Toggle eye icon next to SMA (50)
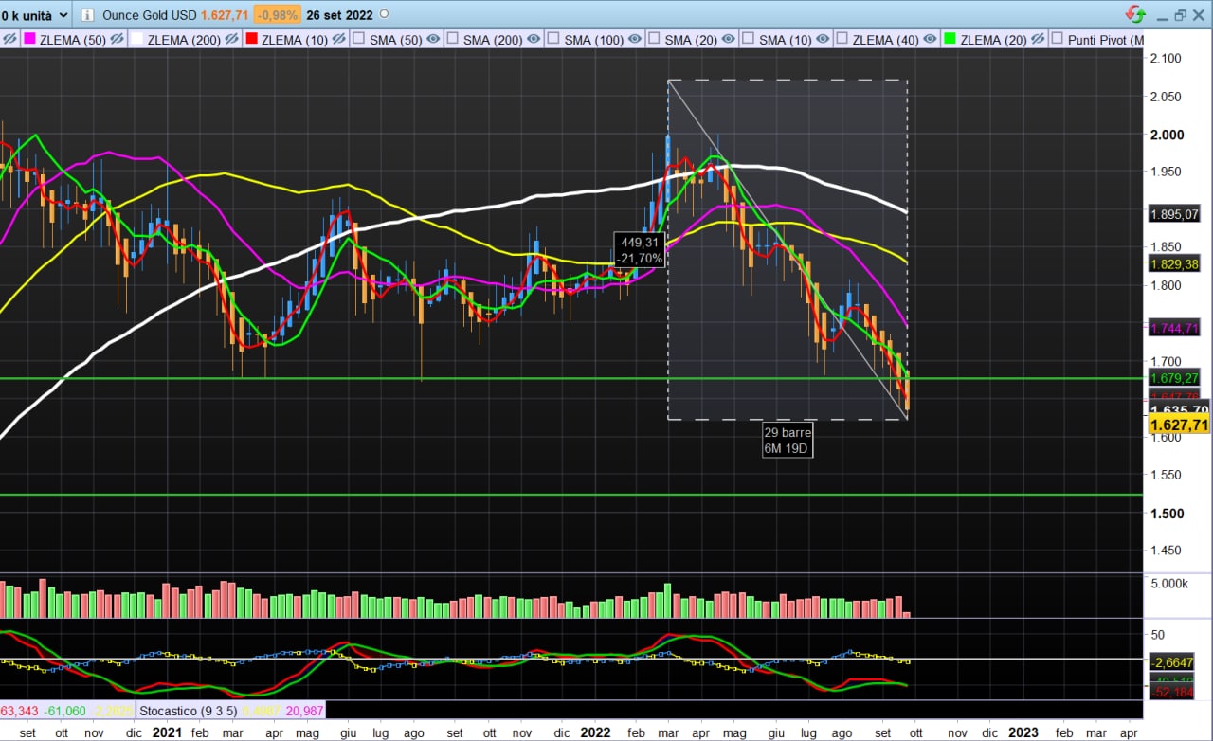Screen dimensions: 1213x741 pos(434,40)
